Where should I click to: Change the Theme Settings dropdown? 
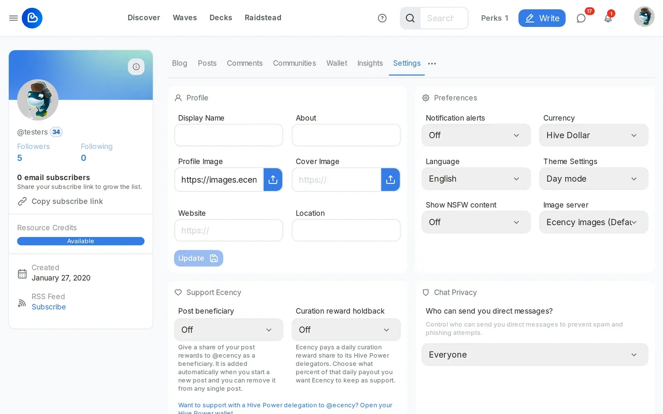pos(593,179)
